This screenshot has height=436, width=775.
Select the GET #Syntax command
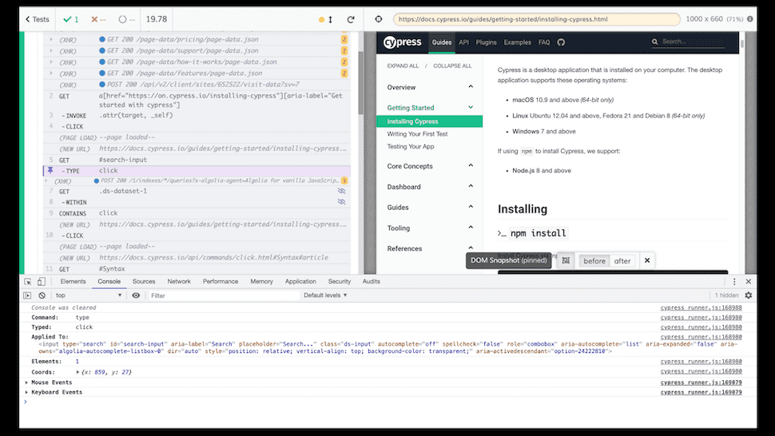pos(197,269)
